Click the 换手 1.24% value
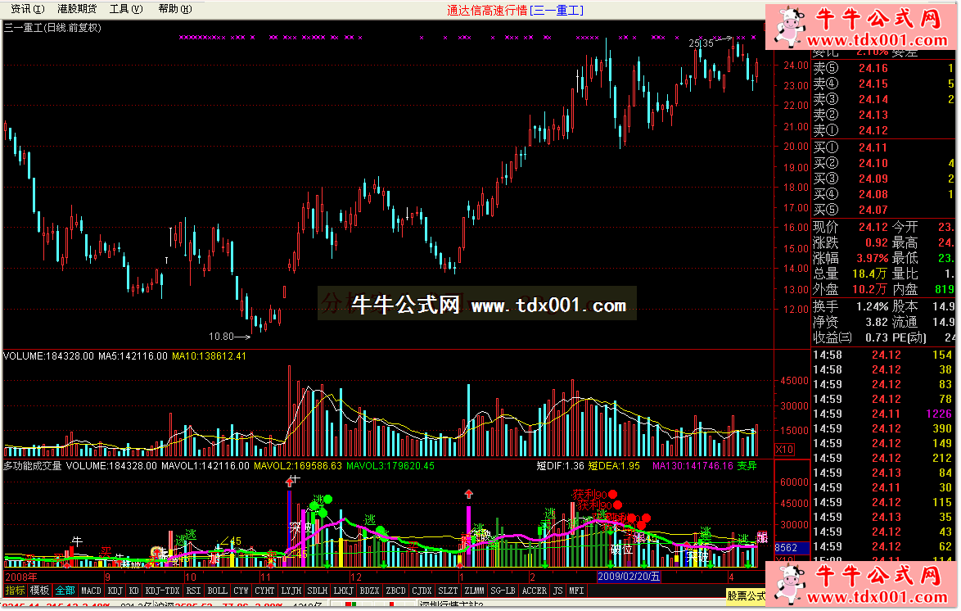 872,306
